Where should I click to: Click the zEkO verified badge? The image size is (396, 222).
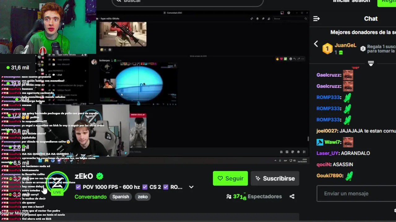click(x=100, y=176)
